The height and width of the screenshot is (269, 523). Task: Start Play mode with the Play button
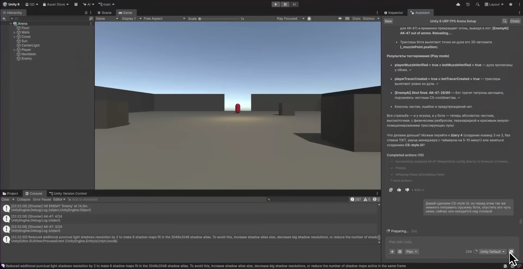(x=276, y=4)
